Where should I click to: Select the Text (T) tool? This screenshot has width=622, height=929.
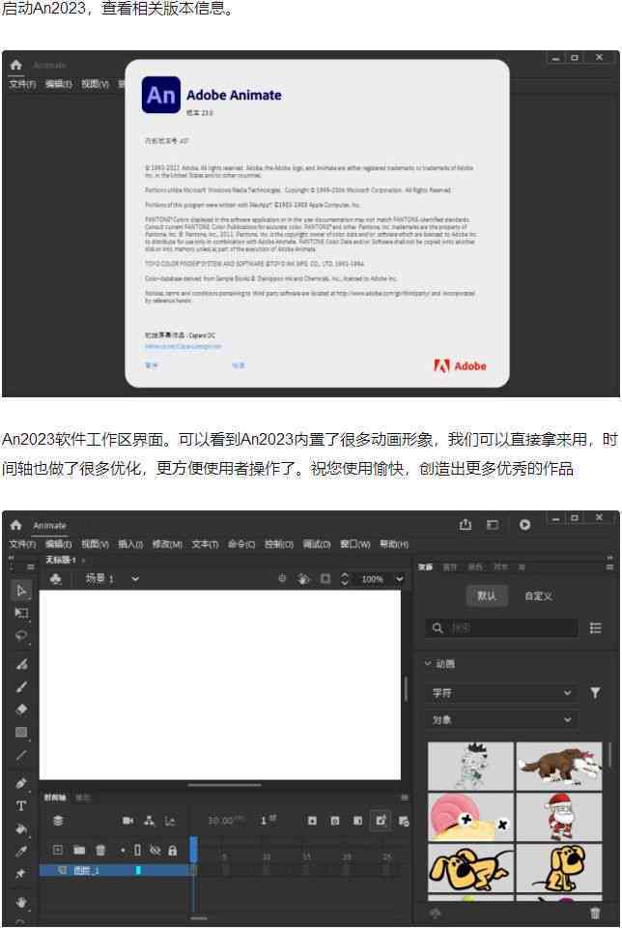[21, 806]
